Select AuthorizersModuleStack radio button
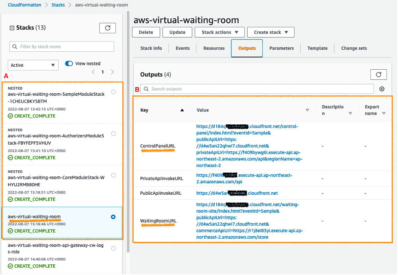The image size is (398, 275). point(114,134)
